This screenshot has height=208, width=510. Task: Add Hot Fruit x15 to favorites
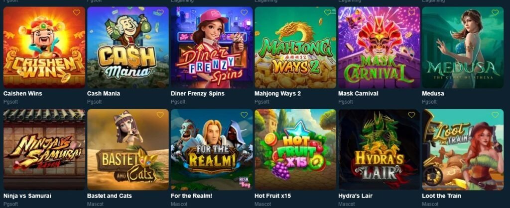tap(328, 115)
